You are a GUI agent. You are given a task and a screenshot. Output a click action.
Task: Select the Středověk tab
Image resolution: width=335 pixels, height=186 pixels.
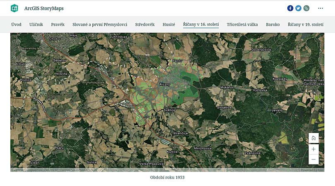[x=145, y=24]
